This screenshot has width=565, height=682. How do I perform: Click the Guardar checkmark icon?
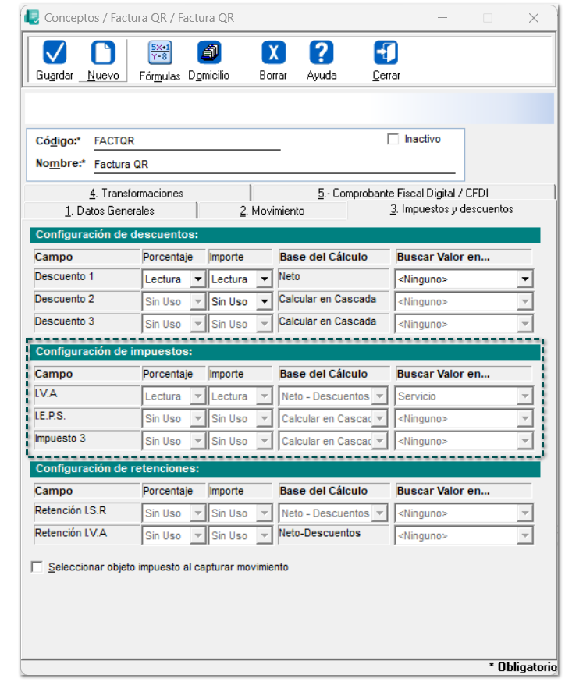(55, 52)
